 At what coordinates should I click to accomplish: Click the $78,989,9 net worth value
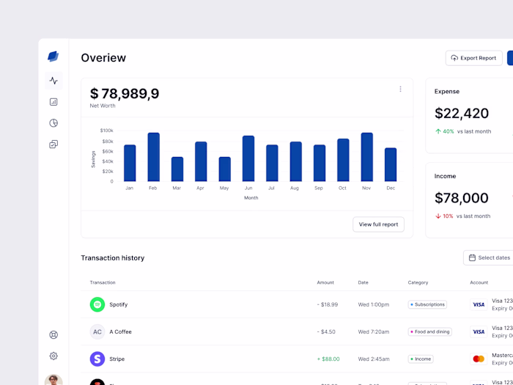point(125,94)
